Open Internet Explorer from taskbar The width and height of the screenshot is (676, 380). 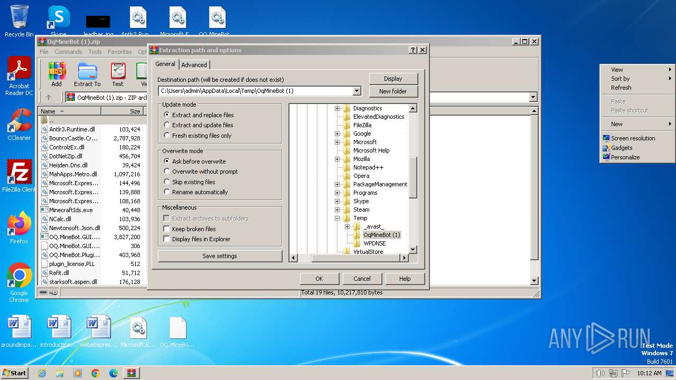[42, 373]
